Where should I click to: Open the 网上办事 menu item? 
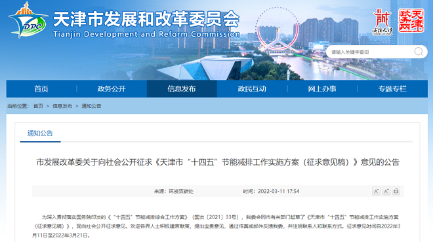(322, 89)
